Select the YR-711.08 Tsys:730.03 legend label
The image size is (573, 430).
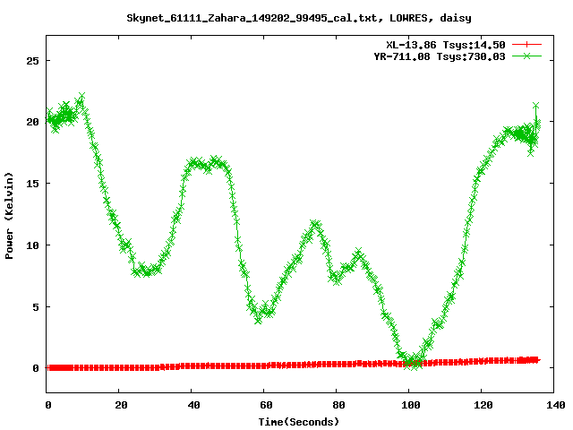click(440, 56)
